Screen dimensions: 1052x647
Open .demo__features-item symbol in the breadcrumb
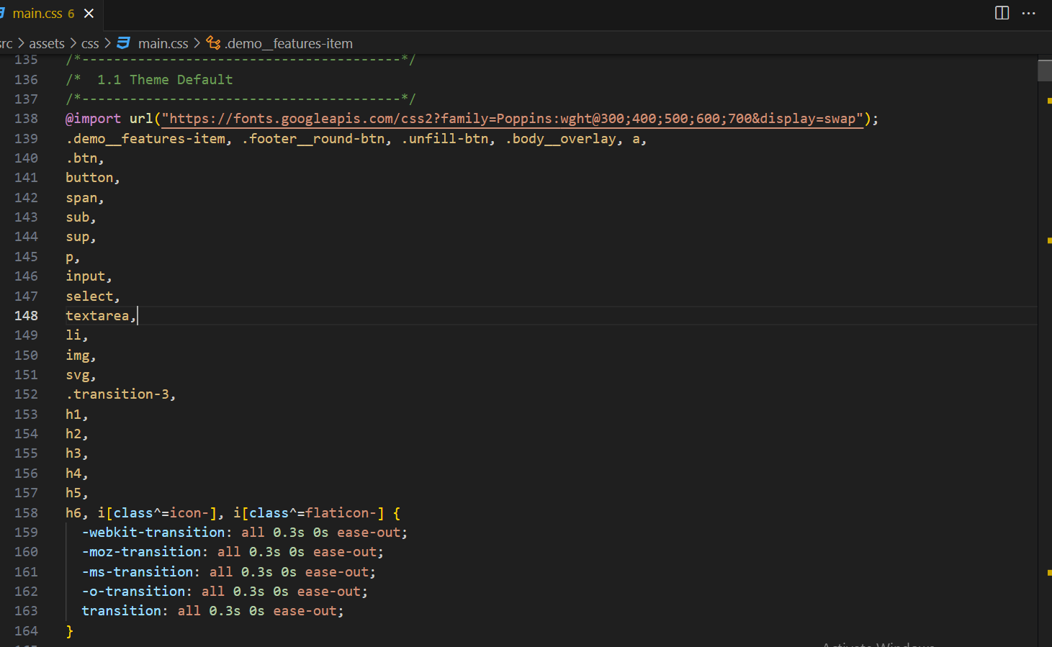click(x=289, y=44)
